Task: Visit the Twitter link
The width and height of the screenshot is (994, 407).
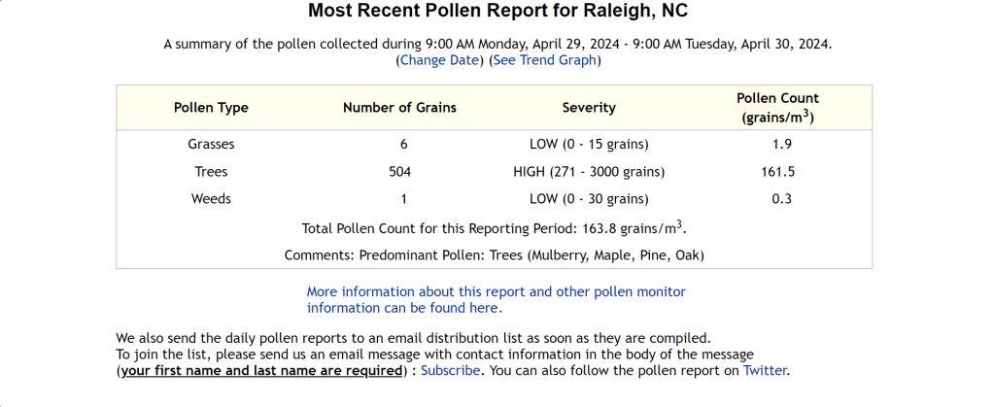Action: pos(765,370)
